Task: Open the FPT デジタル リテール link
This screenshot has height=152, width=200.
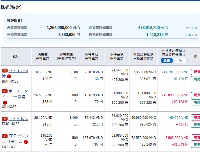Action: coord(18,136)
